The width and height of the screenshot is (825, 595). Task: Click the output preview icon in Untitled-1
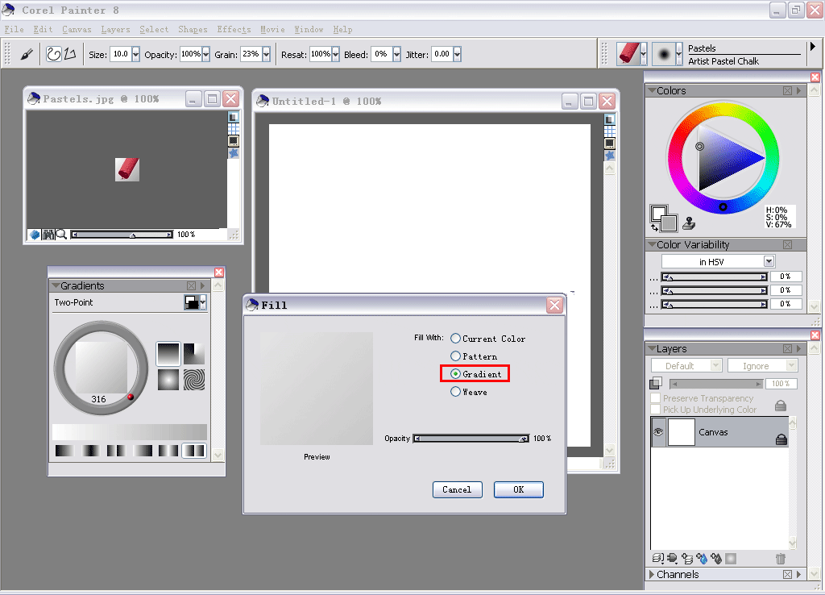point(609,144)
